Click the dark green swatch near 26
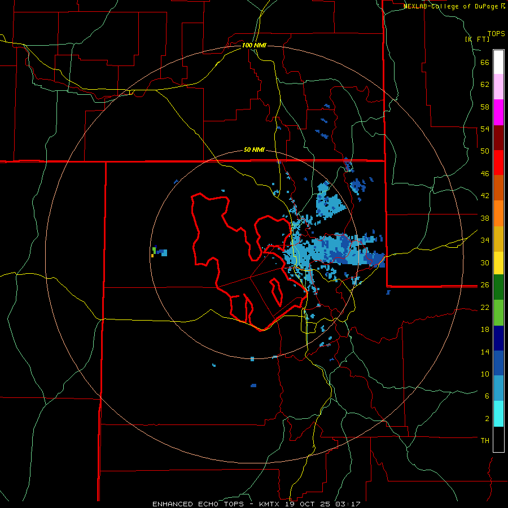The height and width of the screenshot is (508, 508). click(498, 287)
